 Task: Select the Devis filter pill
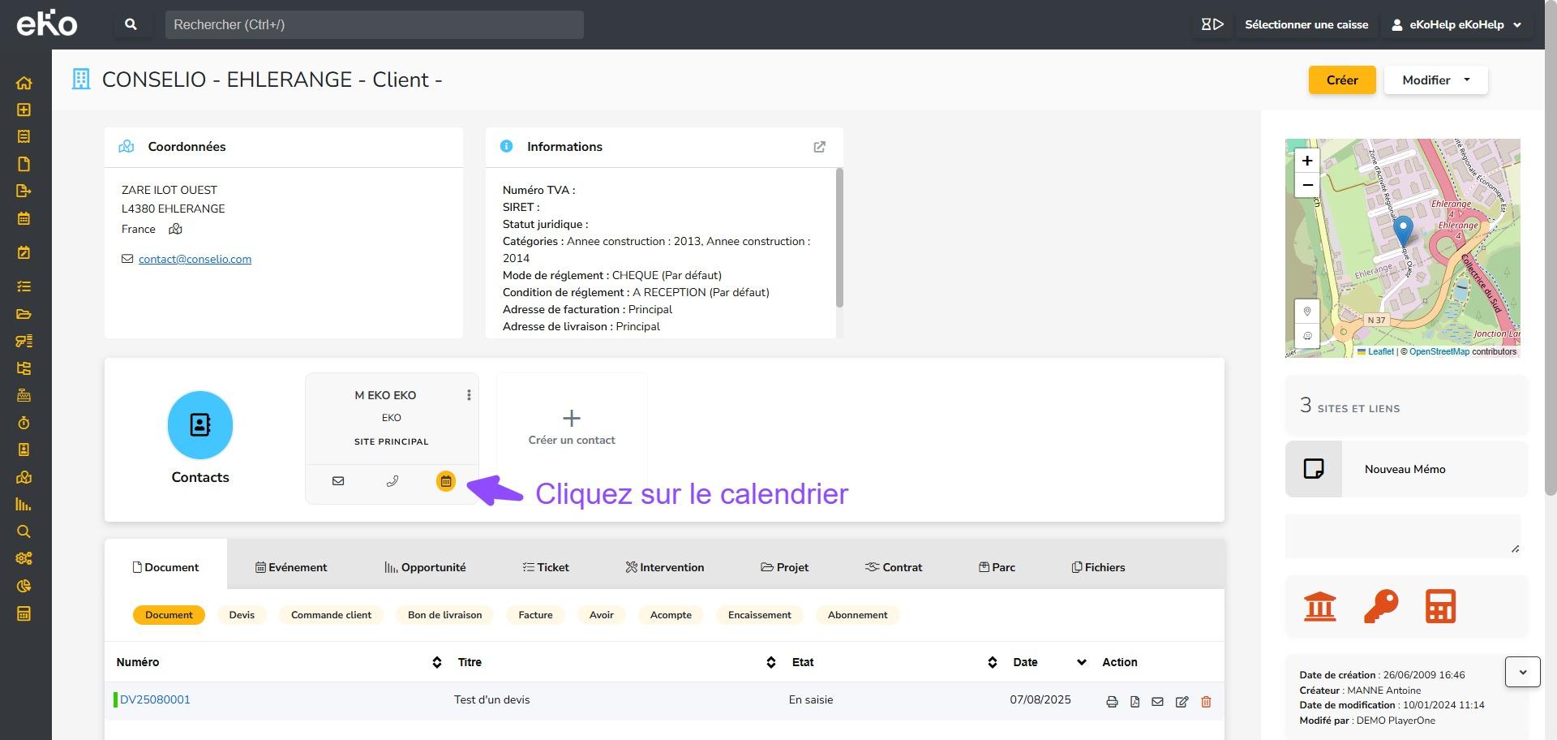[x=242, y=615]
